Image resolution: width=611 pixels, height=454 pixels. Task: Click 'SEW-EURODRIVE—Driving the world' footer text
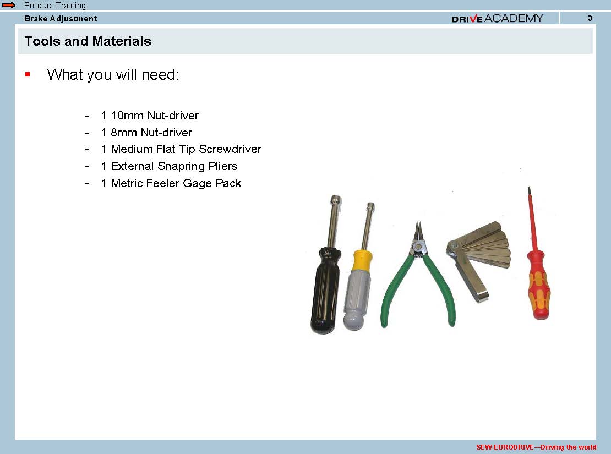tap(536, 447)
